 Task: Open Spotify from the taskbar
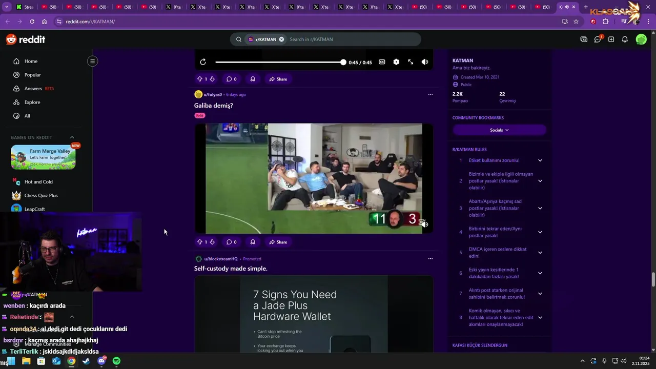(116, 361)
